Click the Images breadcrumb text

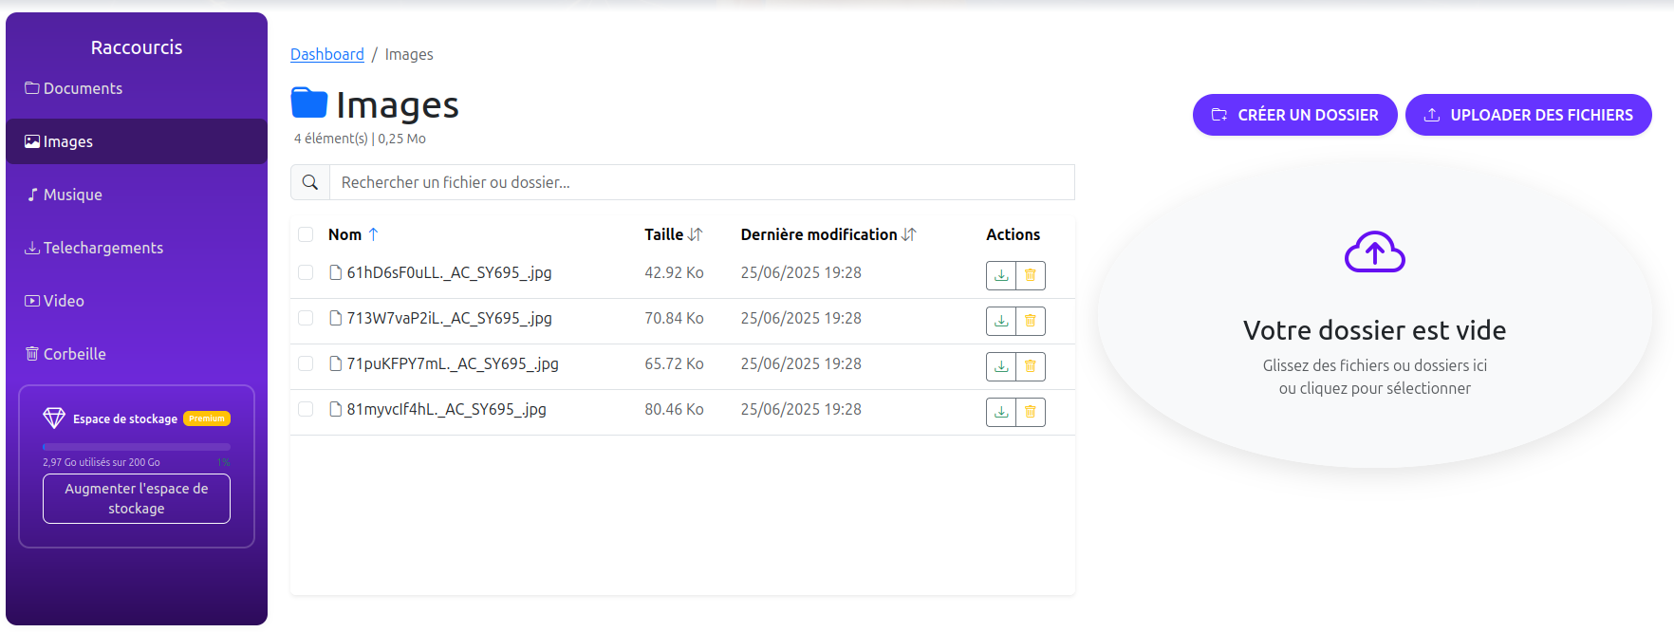pos(409,54)
